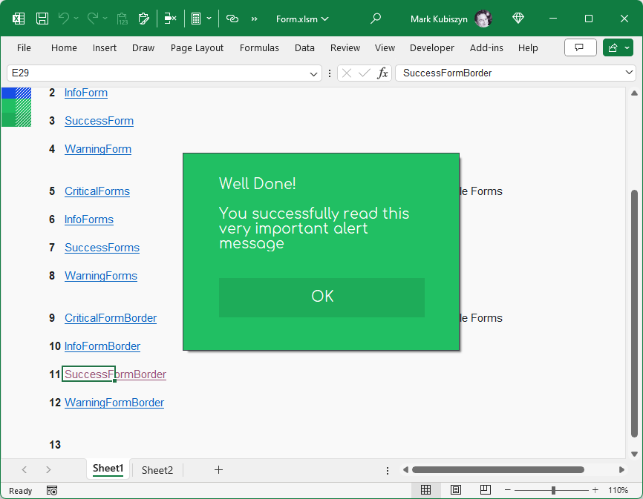Click the Save icon in the title bar
The width and height of the screenshot is (643, 499).
tap(42, 19)
